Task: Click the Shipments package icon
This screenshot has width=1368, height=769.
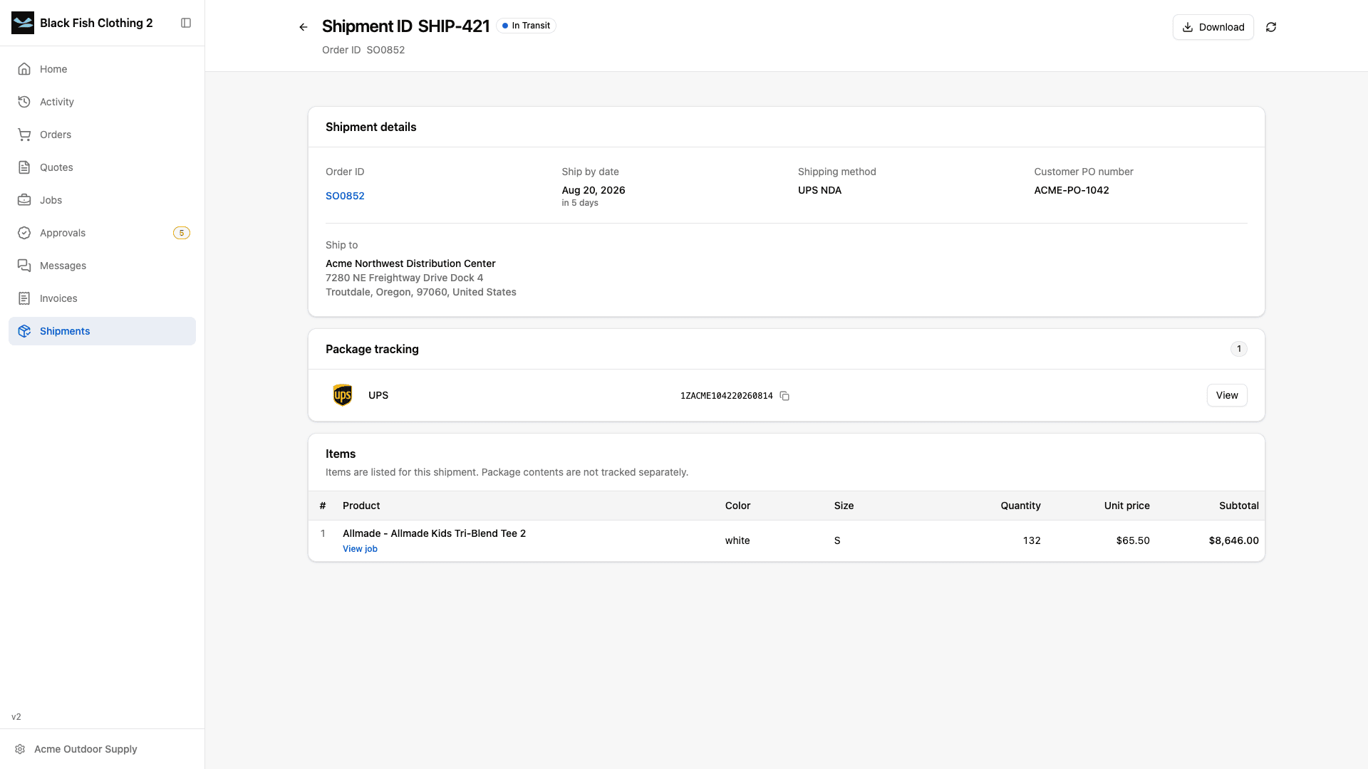Action: pos(24,331)
